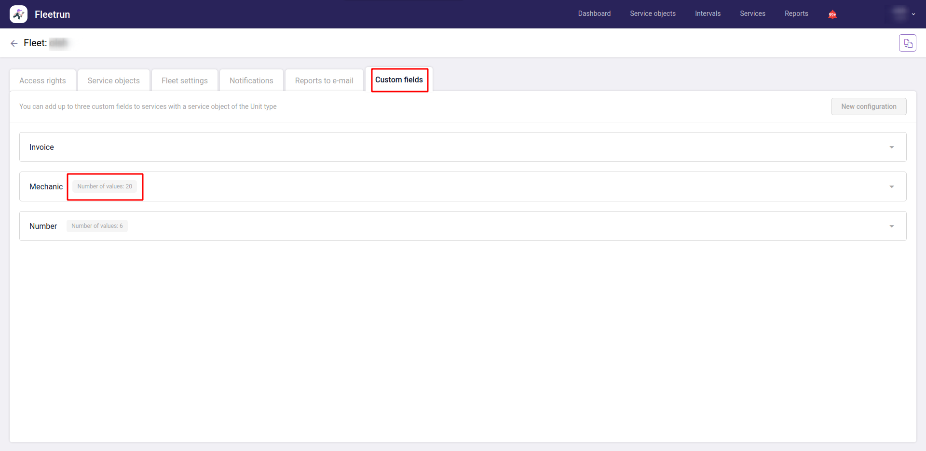926x451 pixels.
Task: Expand the Number field using its arrow
Action: pos(891,226)
